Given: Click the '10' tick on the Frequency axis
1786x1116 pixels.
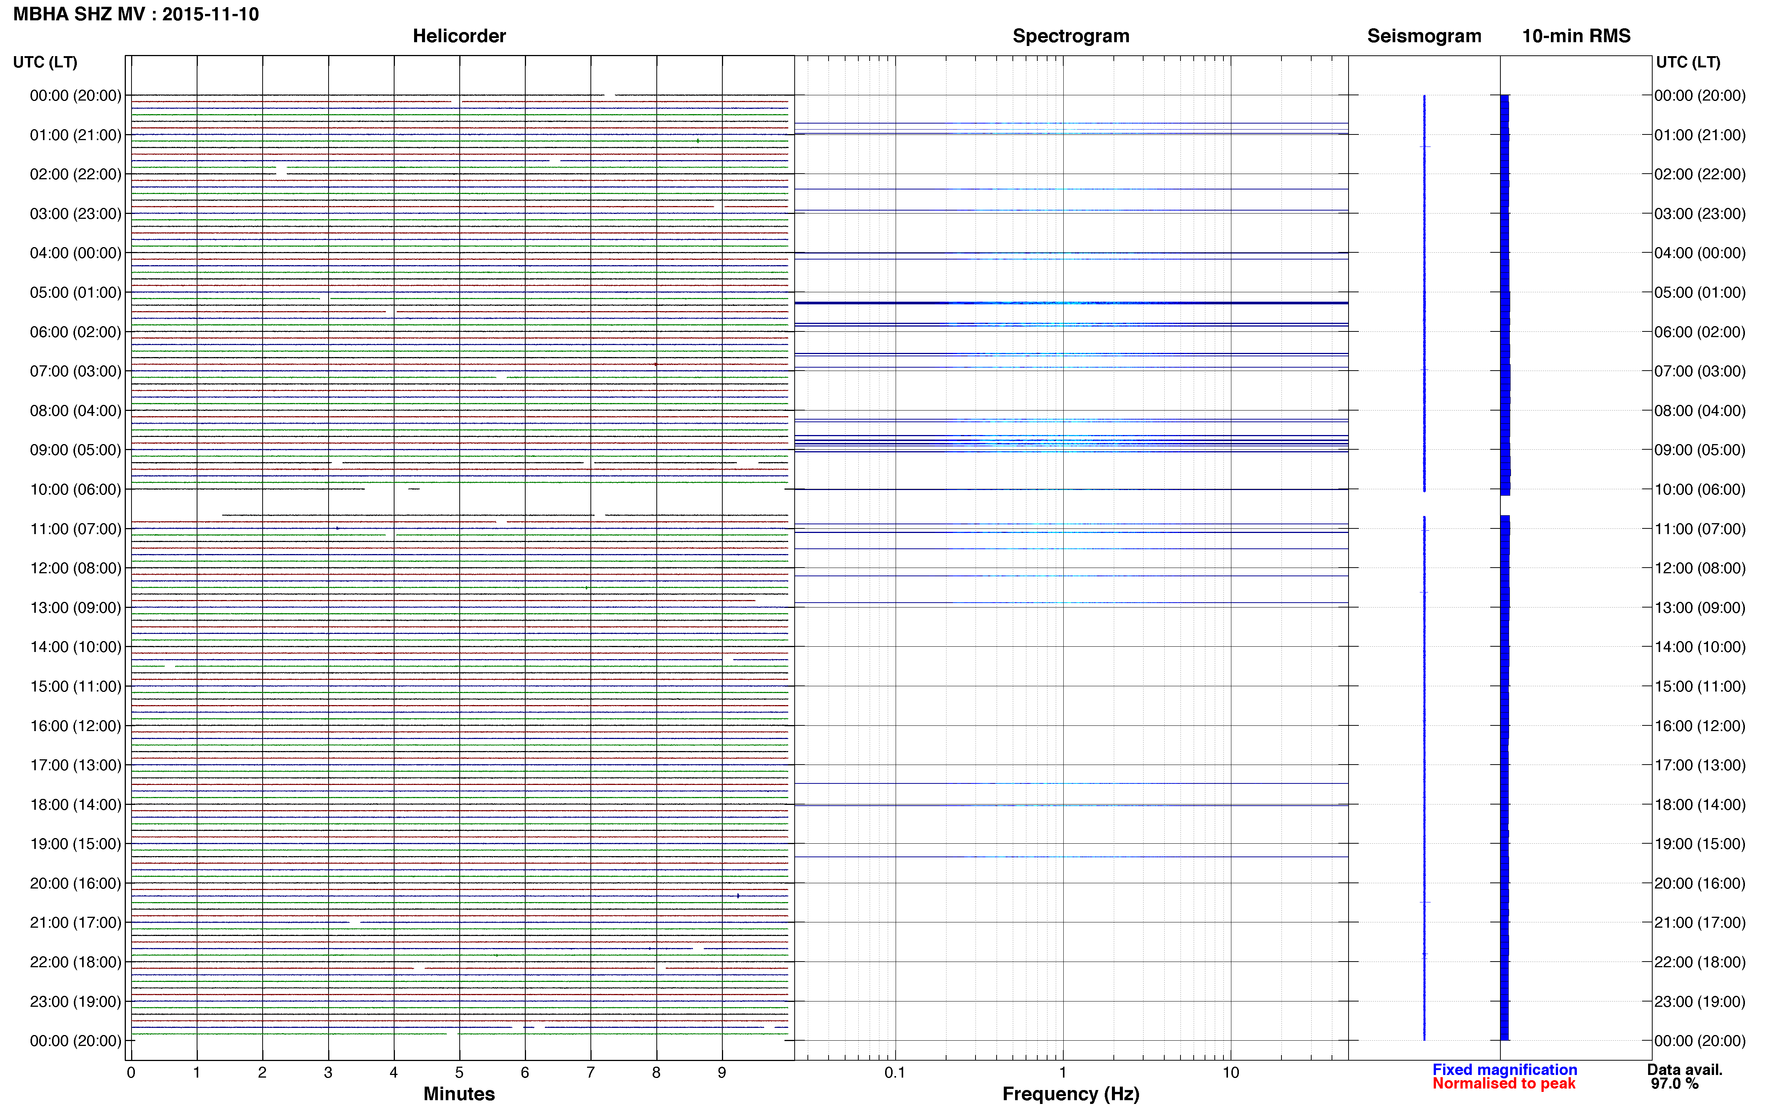Looking at the screenshot, I should 1231,1073.
